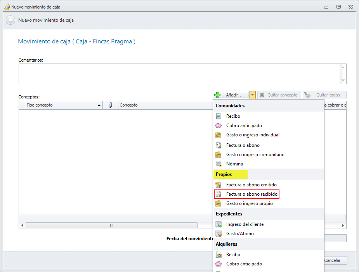
Task: Minimize the Nuevo movimiento de caja window
Action: click(326, 7)
